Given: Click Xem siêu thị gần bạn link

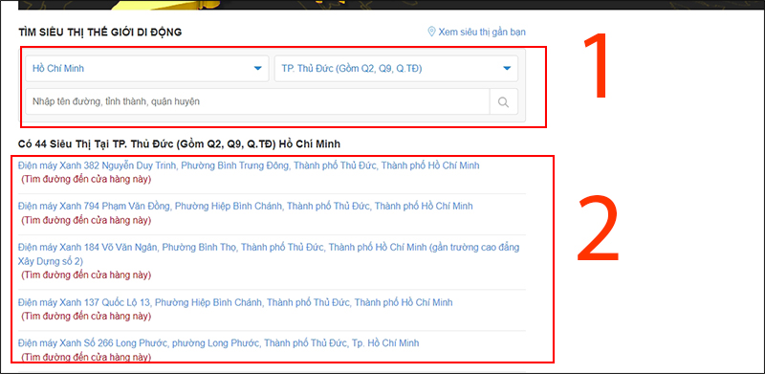Looking at the screenshot, I should coord(482,33).
